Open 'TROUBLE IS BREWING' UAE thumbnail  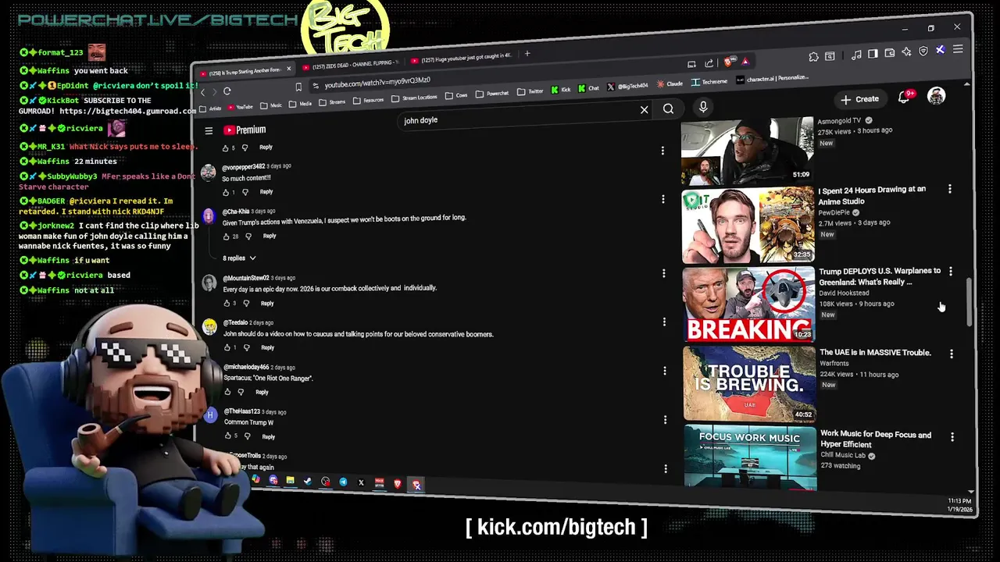click(x=749, y=384)
